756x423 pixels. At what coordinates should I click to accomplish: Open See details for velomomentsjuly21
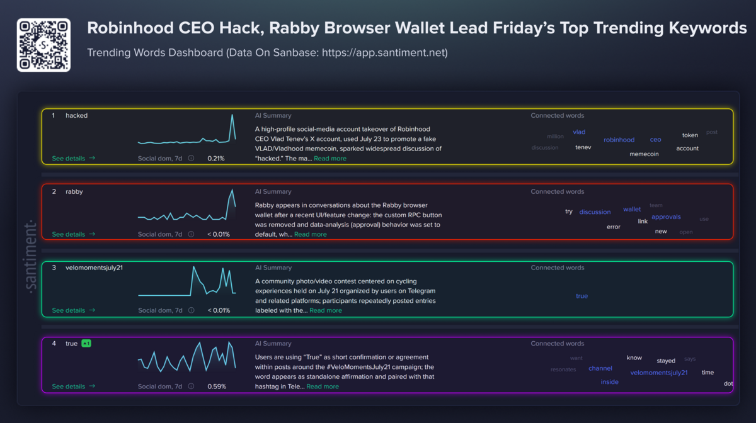click(74, 310)
